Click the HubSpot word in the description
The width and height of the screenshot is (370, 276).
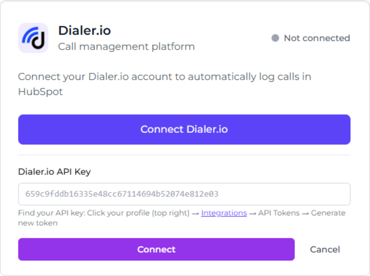pos(40,92)
